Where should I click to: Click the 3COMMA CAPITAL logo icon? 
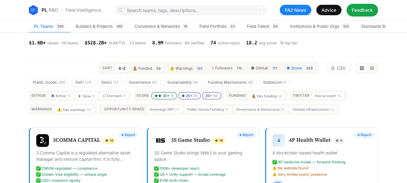(43, 141)
